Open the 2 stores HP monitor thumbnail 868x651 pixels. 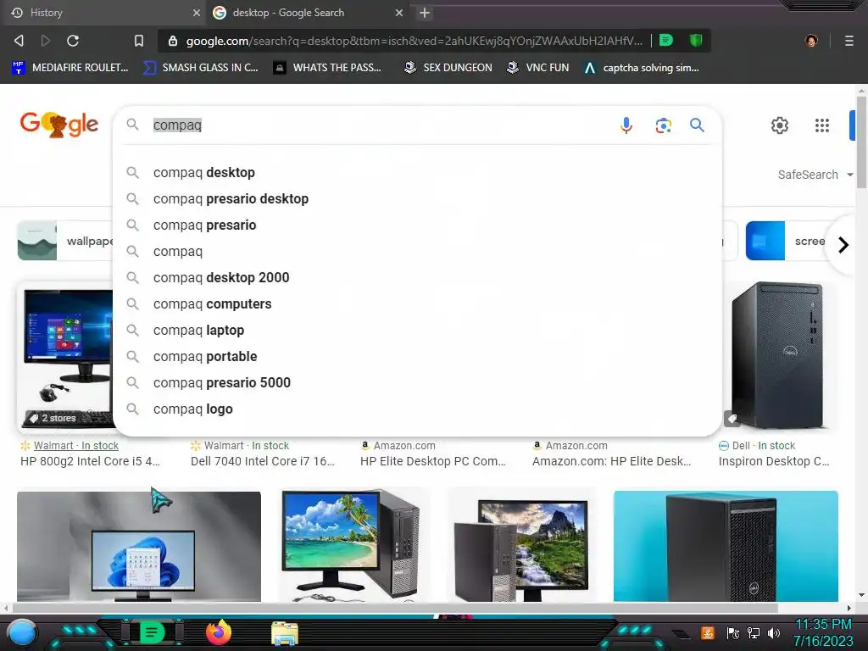(x=65, y=356)
